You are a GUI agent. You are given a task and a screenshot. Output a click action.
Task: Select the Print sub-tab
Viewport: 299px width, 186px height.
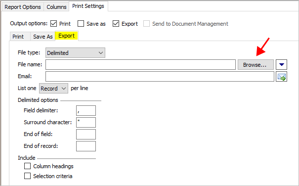point(18,37)
